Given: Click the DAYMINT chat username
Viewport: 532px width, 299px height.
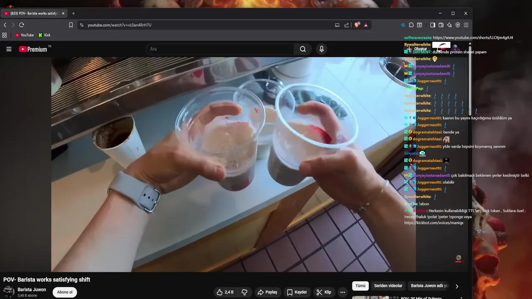Looking at the screenshot, I should coord(421,52).
